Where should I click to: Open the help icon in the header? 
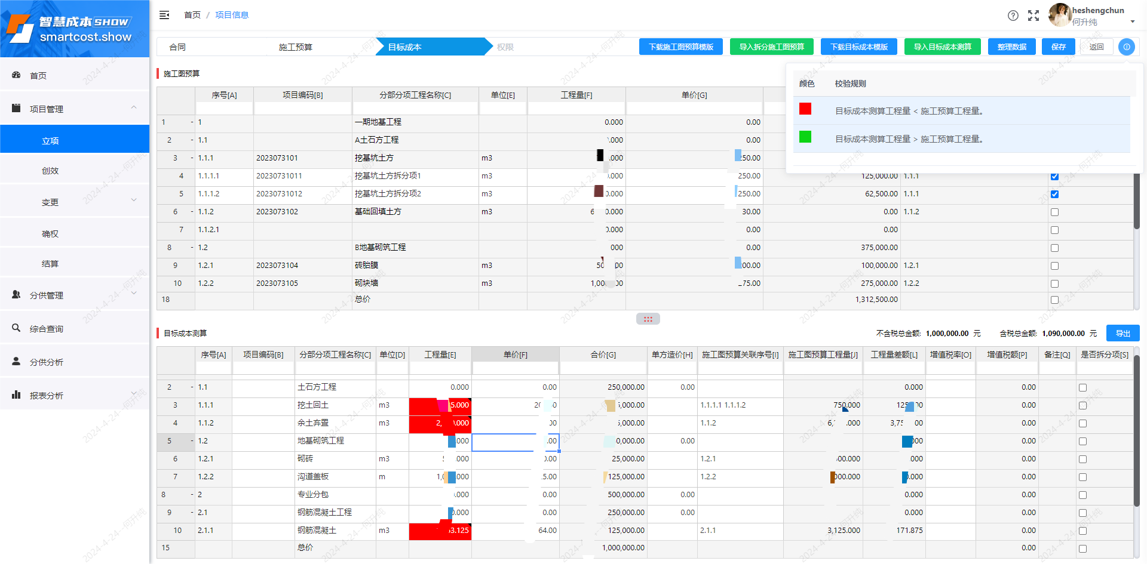[1013, 16]
